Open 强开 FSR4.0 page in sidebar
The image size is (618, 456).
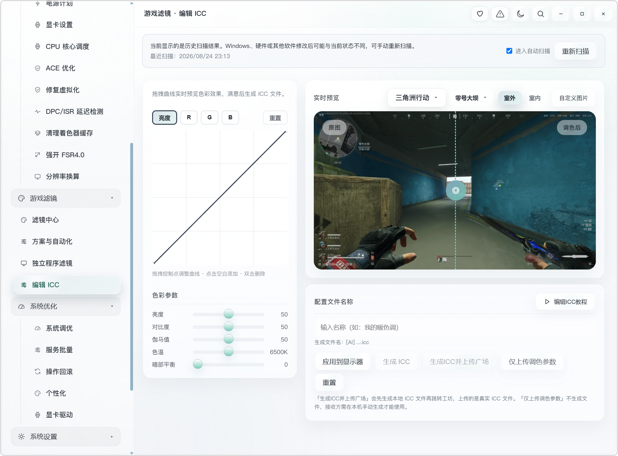(x=74, y=155)
